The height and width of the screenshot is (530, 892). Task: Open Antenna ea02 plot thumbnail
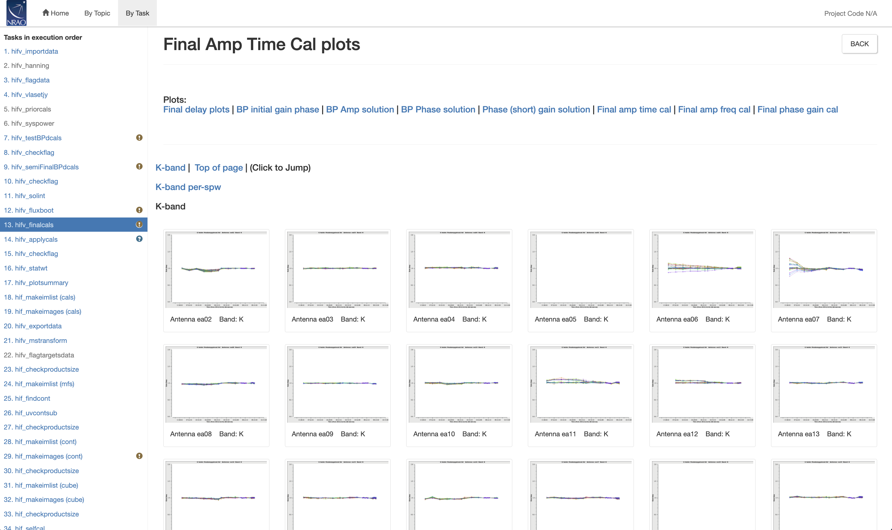tap(216, 270)
